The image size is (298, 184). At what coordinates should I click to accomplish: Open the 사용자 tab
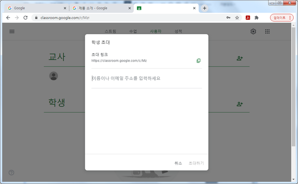click(x=156, y=31)
